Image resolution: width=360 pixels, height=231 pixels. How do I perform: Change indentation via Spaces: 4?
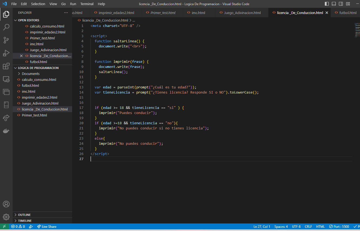281,227
